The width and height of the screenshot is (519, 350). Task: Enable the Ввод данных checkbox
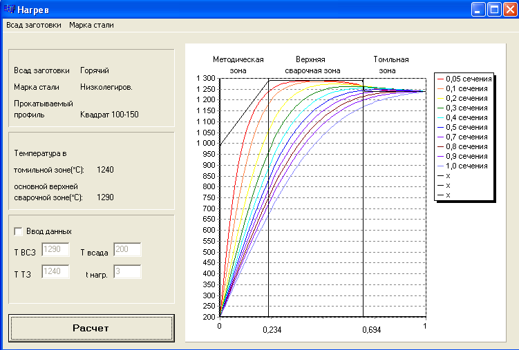click(x=19, y=231)
